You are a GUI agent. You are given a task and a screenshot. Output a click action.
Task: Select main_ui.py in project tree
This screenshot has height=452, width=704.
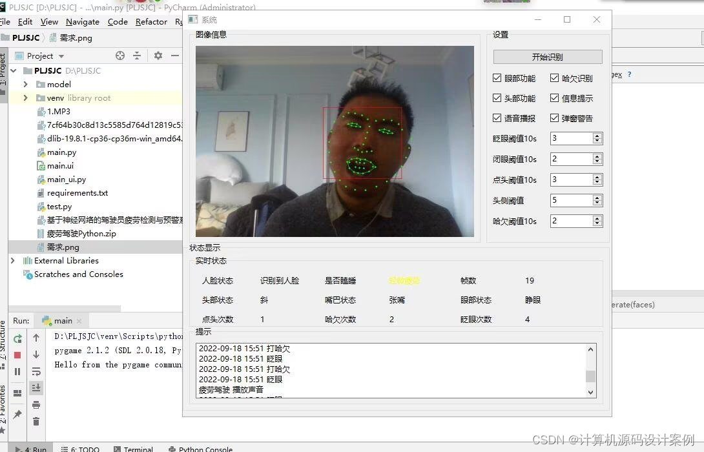click(x=67, y=179)
